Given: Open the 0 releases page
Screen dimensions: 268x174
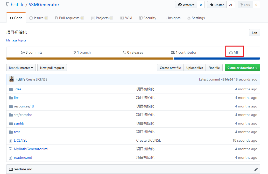Looking at the screenshot, I should pos(133,52).
